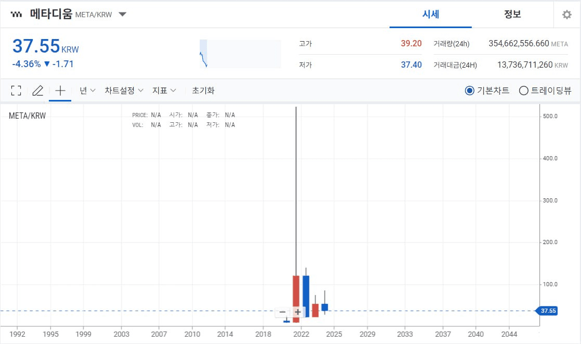Click the 저가 label
The image size is (581, 344).
(305, 65)
